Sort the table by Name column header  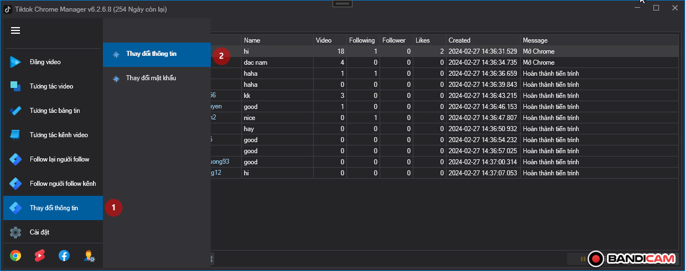click(x=277, y=40)
